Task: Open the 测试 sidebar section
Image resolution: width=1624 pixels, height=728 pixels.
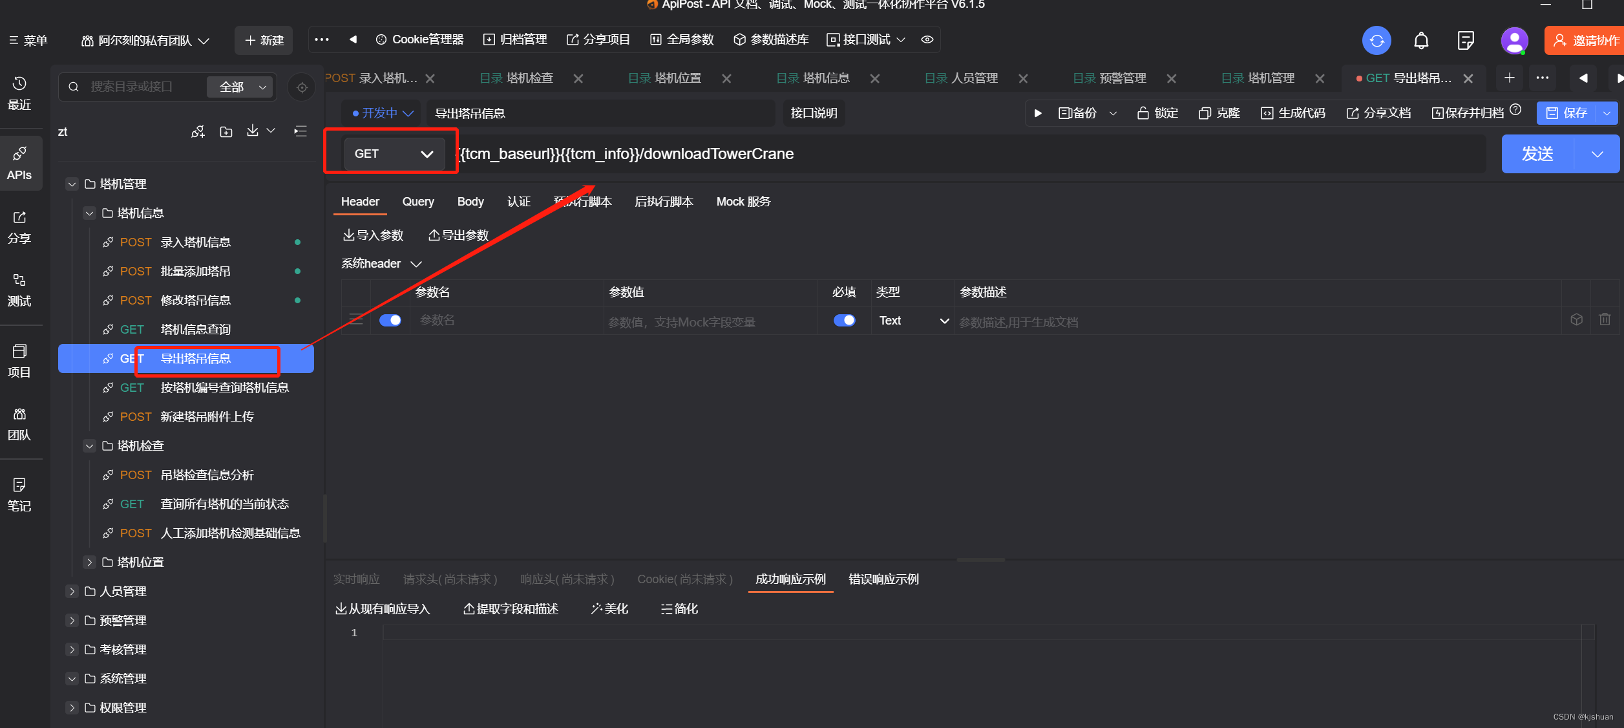Action: (19, 290)
